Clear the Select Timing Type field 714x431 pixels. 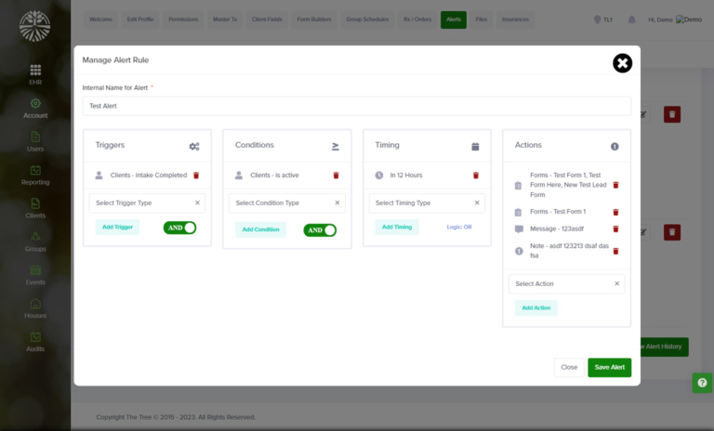(477, 202)
